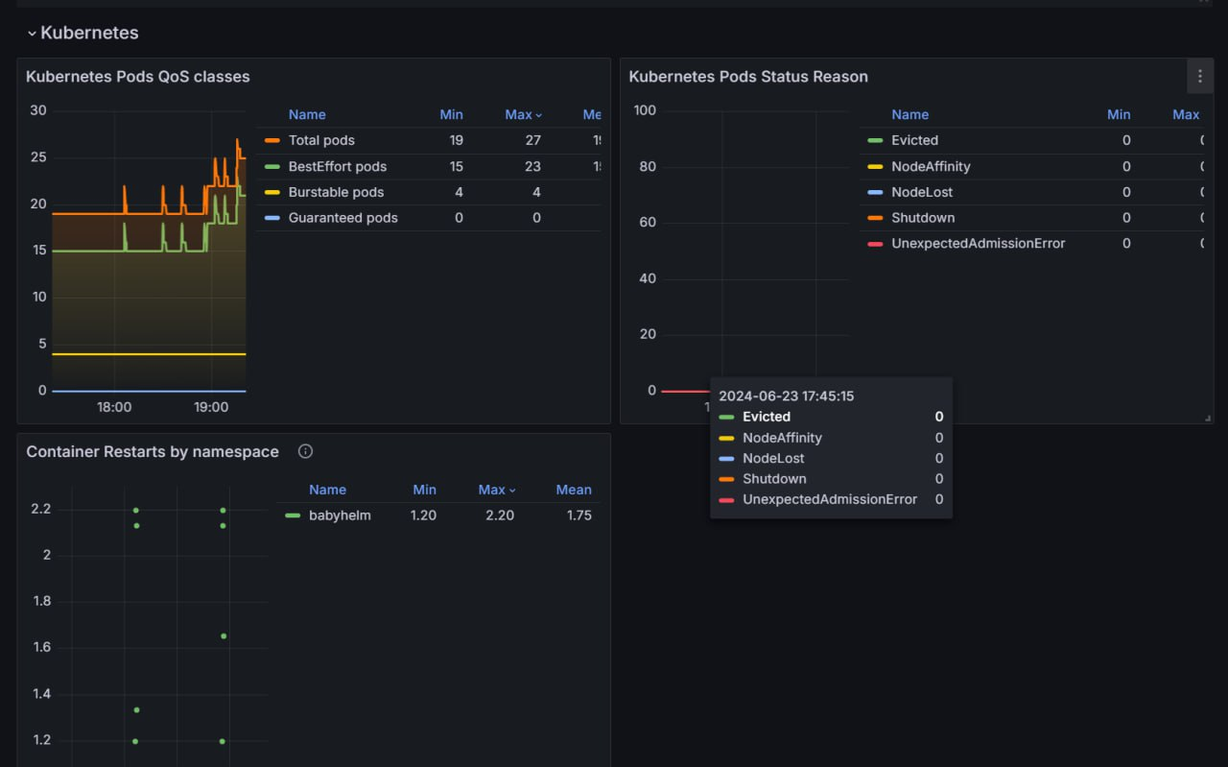Collapse the Kubernetes dashboard row

point(32,34)
